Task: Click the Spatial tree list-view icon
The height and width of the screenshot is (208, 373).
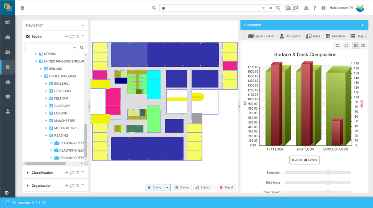Action: 77,36
